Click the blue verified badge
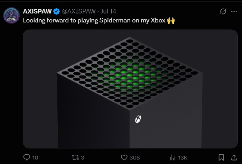The width and height of the screenshot is (242, 164). click(x=57, y=11)
